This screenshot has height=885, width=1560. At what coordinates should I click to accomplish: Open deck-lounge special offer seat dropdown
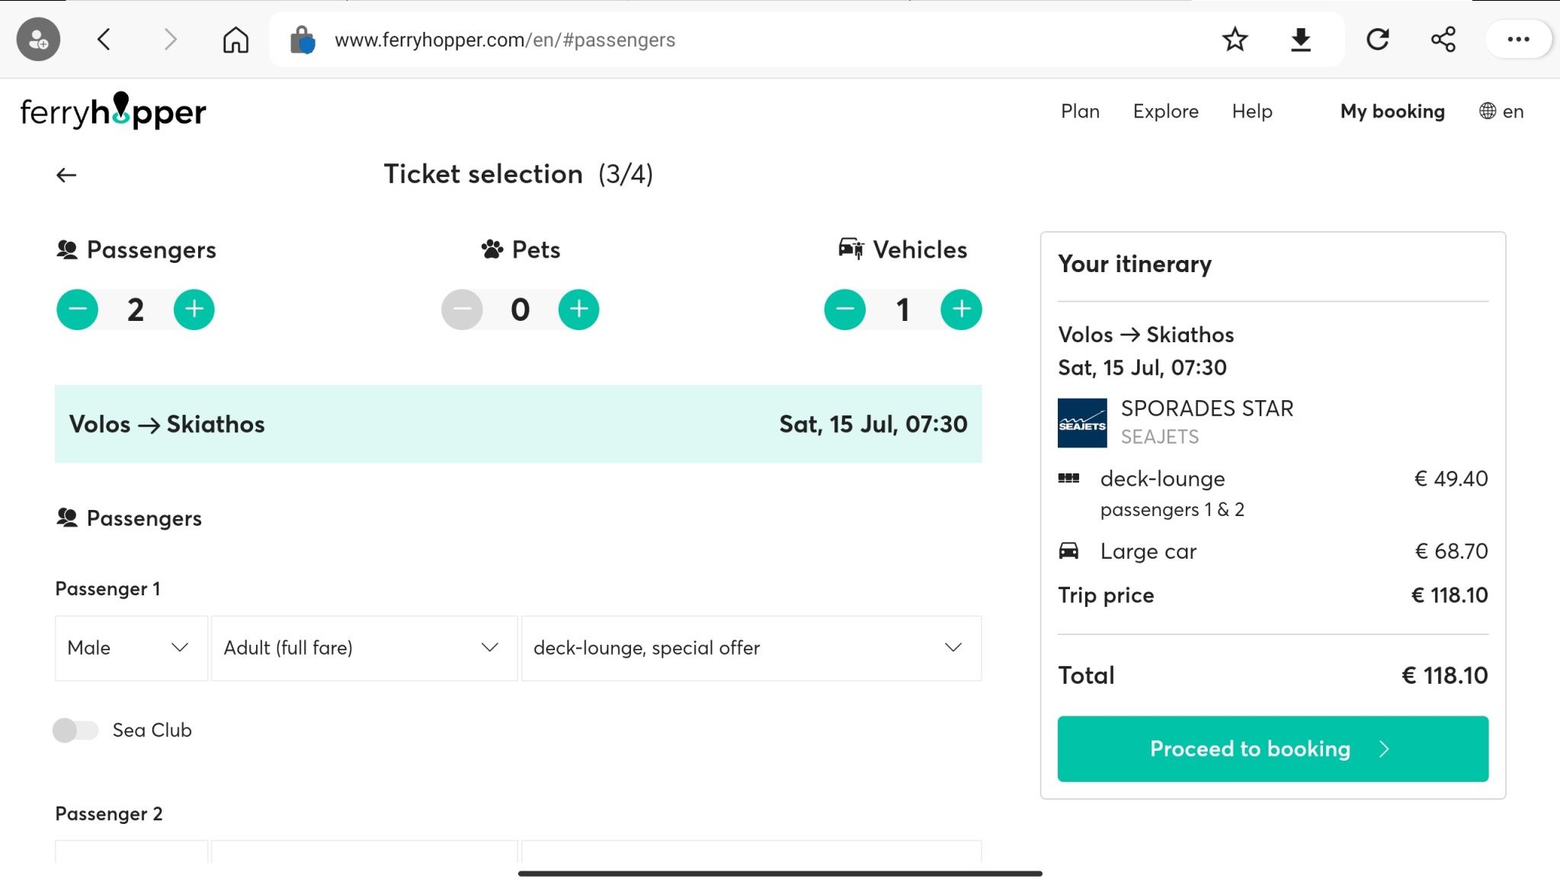tap(751, 648)
